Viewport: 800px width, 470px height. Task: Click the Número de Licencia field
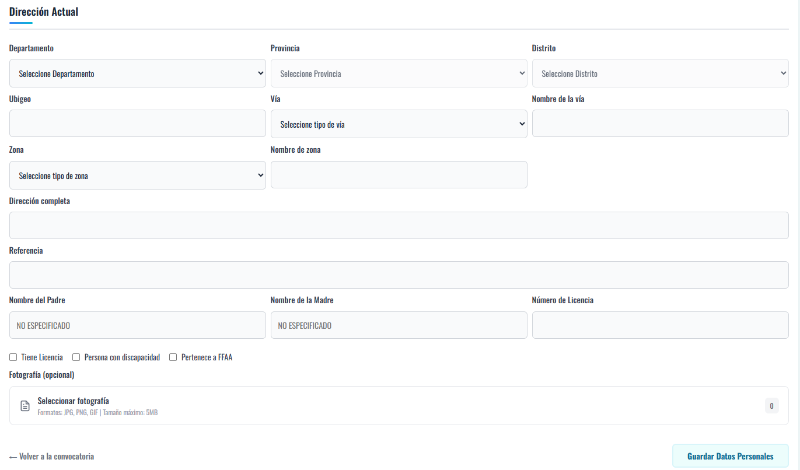[661, 325]
